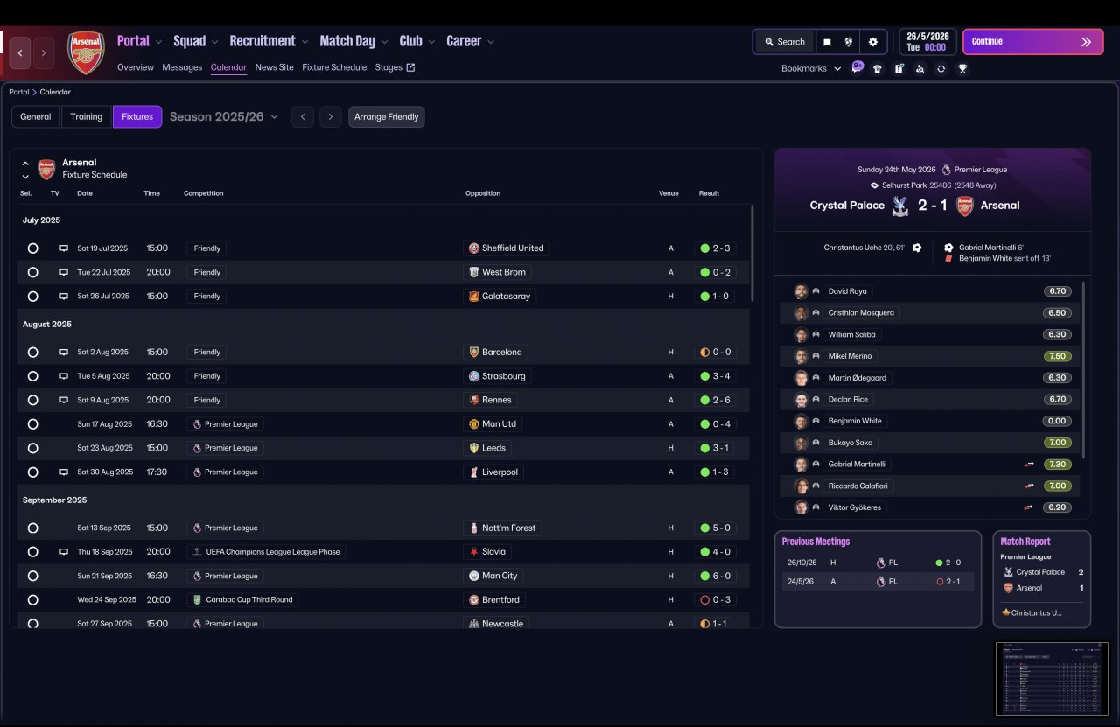This screenshot has height=727, width=1120.
Task: Click David Raya's player portrait icon
Action: pos(801,291)
